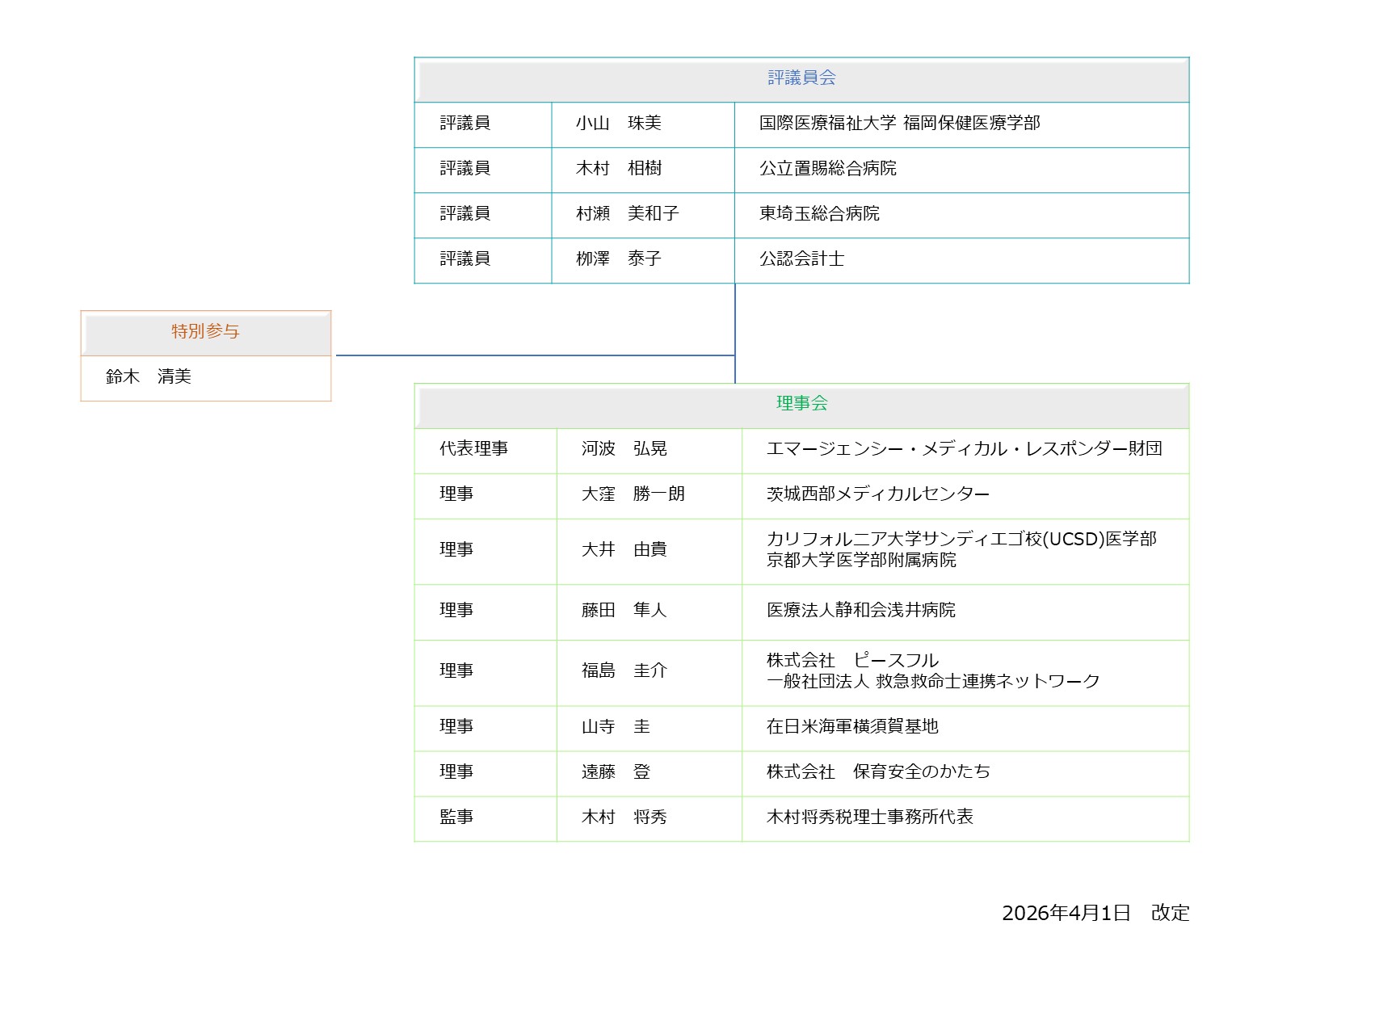Viewport: 1379px width, 1034px height.
Task: Click the 救急救命士連携ネットワーク text line
Action: click(932, 682)
